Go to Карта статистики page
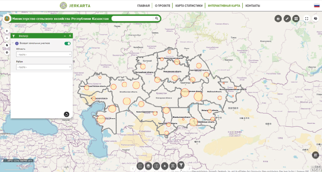Image resolution: width=322 pixels, height=172 pixels. (189, 6)
